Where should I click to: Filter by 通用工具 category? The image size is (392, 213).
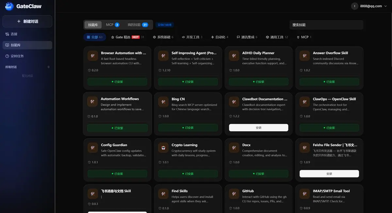point(277,37)
